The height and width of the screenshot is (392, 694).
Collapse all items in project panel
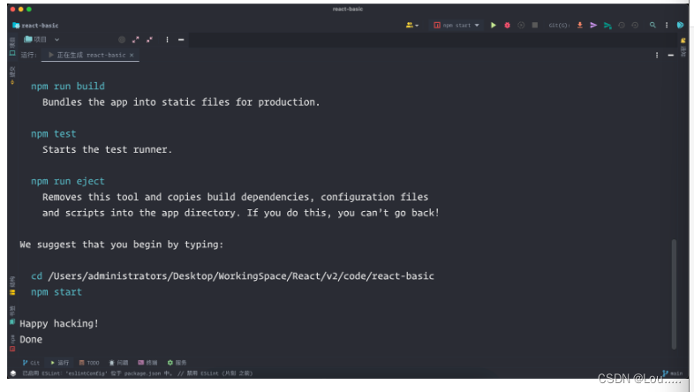[149, 40]
